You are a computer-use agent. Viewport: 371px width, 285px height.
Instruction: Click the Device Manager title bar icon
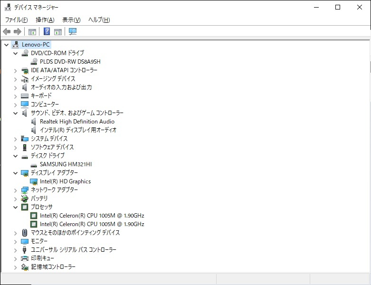pyautogui.click(x=8, y=7)
